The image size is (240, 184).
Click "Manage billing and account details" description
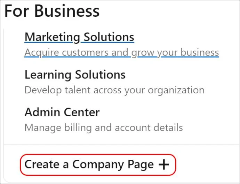coord(103,127)
